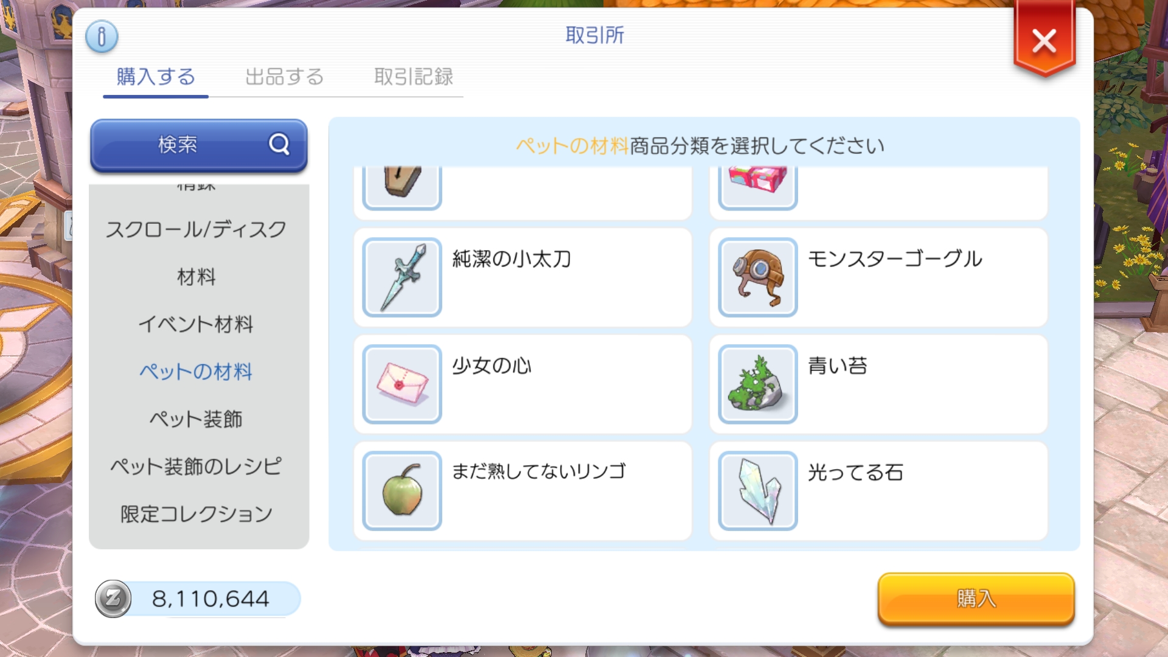This screenshot has width=1168, height=657.
Task: Select the green unripe apple icon
Action: click(x=401, y=490)
